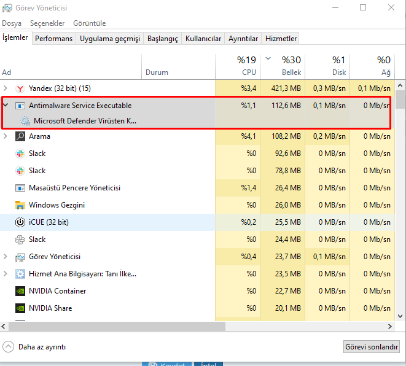
Task: Click the Masaüstü Pencere Yöneticisi icon
Action: [x=20, y=188]
